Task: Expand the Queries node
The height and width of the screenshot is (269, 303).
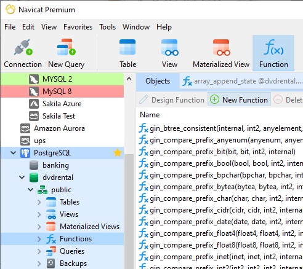Action: coord(39,251)
